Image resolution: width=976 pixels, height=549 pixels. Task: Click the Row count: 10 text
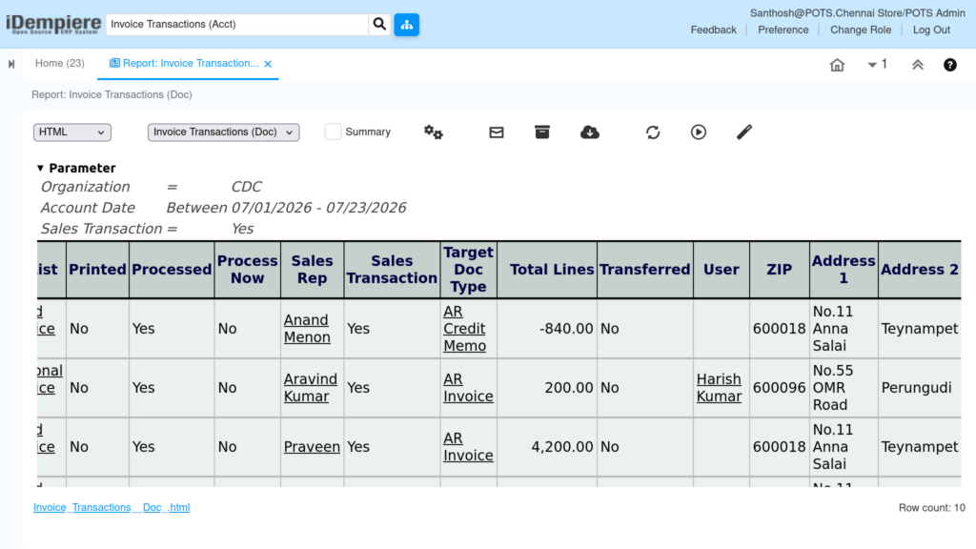click(931, 508)
